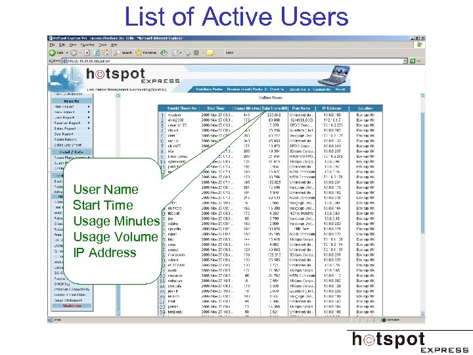473x355 pixels.
Task: Click the Plan Name column header
Action: (x=302, y=108)
